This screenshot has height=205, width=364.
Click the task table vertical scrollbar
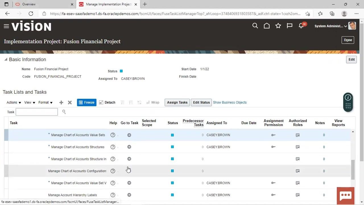pyautogui.click(x=353, y=170)
